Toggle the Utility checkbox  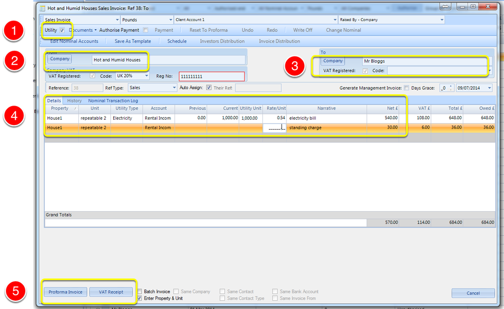pos(62,30)
